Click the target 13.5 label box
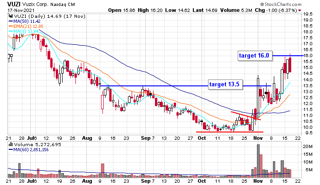The width and height of the screenshot is (320, 185). point(225,85)
